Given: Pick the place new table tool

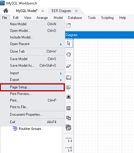Looking at the screenshot, I should tap(69, 108).
